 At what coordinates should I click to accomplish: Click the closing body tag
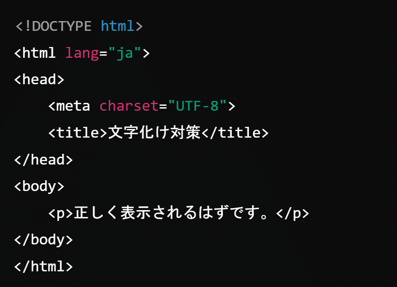tap(44, 239)
